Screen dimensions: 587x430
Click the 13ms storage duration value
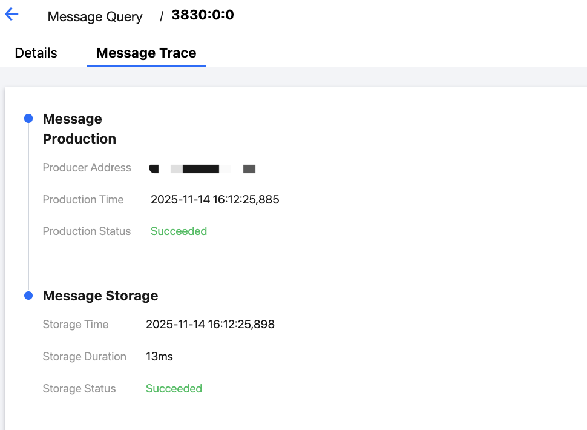click(159, 356)
